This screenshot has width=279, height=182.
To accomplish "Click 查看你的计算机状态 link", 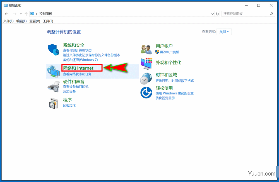I will coord(77,50).
